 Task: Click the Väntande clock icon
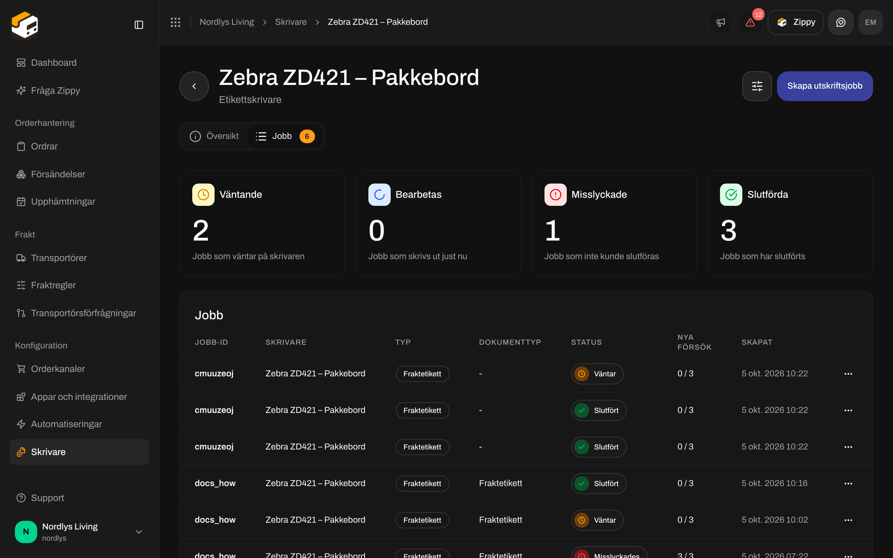203,194
